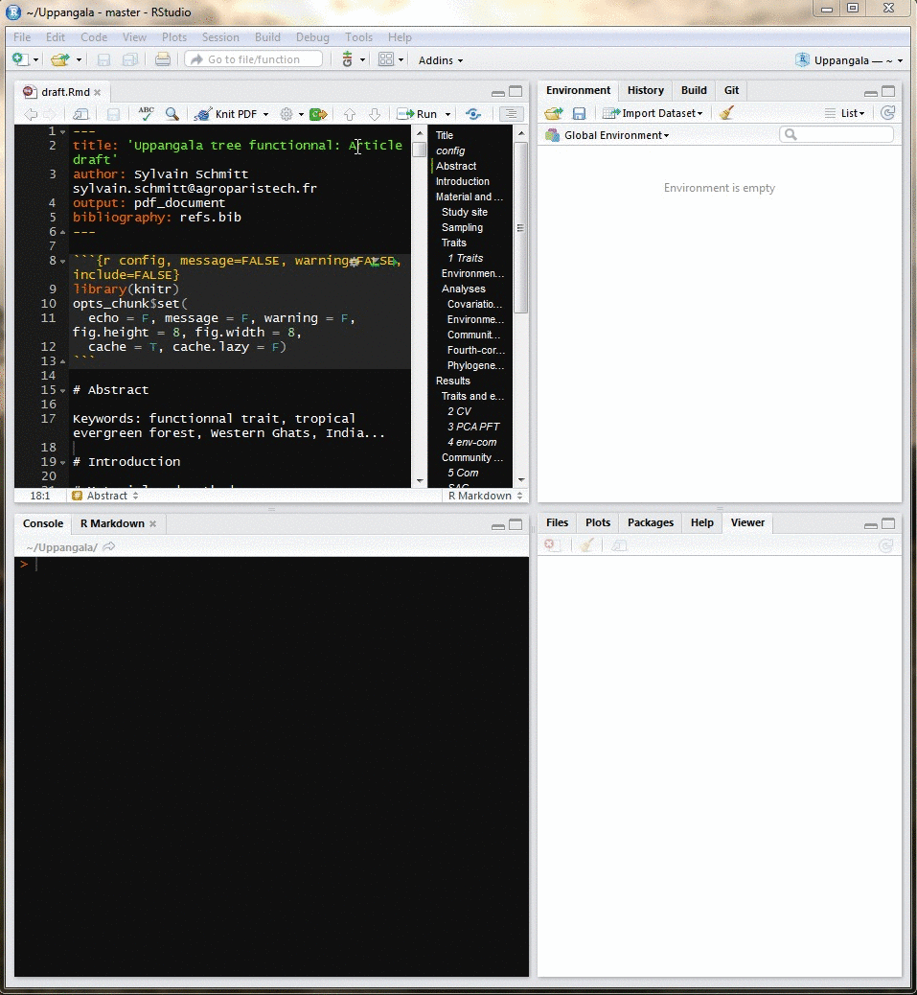The width and height of the screenshot is (917, 995).
Task: Toggle the document outline icon
Action: pos(511,114)
